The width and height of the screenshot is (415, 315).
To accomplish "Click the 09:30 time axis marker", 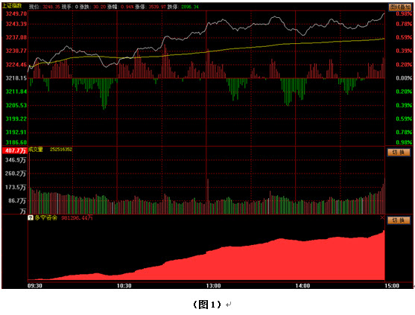I will point(35,286).
